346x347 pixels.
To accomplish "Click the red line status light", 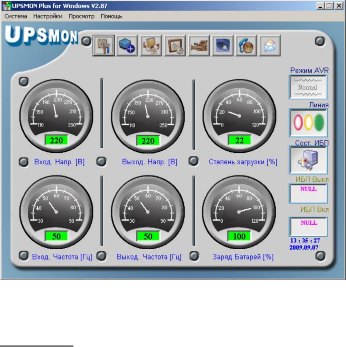I will pyautogui.click(x=298, y=122).
